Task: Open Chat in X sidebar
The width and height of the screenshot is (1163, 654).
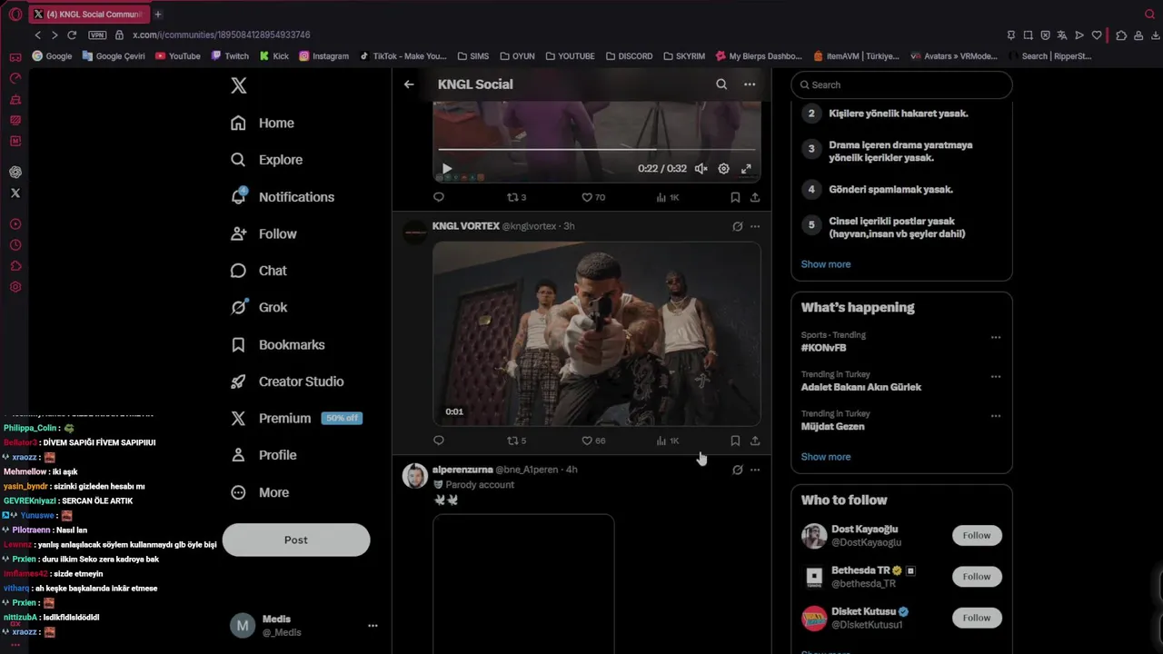Action: tap(259, 271)
